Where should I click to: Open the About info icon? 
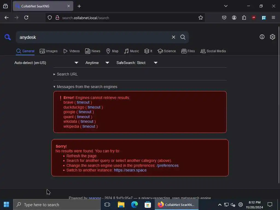(x=262, y=37)
